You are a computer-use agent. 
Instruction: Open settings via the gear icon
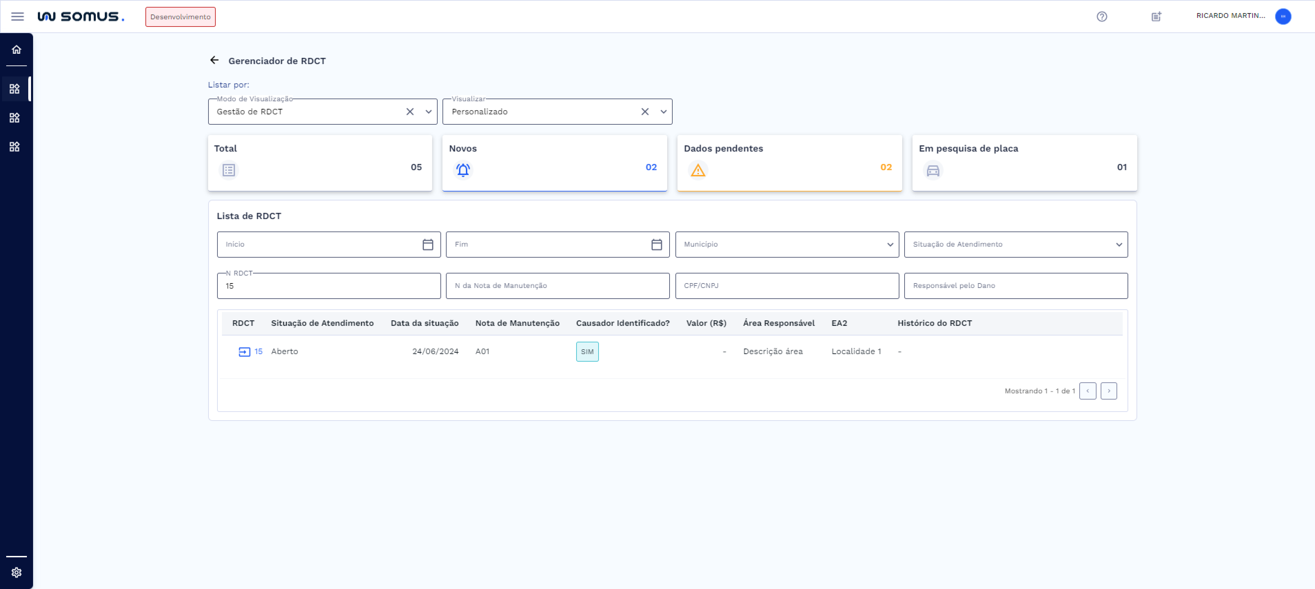pyautogui.click(x=16, y=572)
